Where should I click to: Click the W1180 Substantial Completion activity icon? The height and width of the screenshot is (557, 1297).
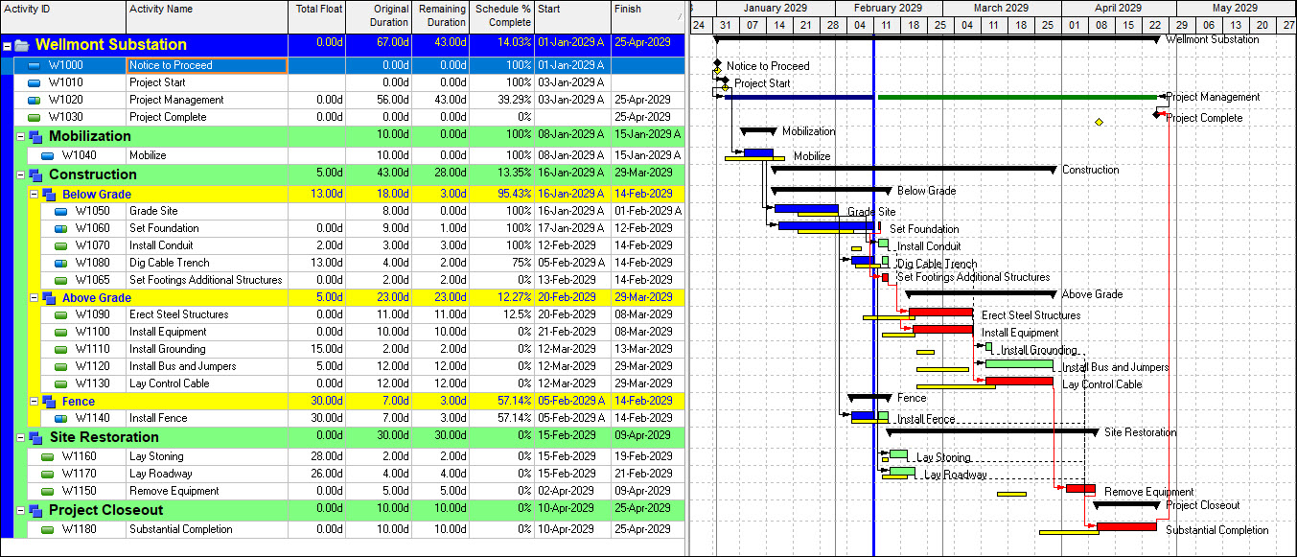[x=48, y=529]
